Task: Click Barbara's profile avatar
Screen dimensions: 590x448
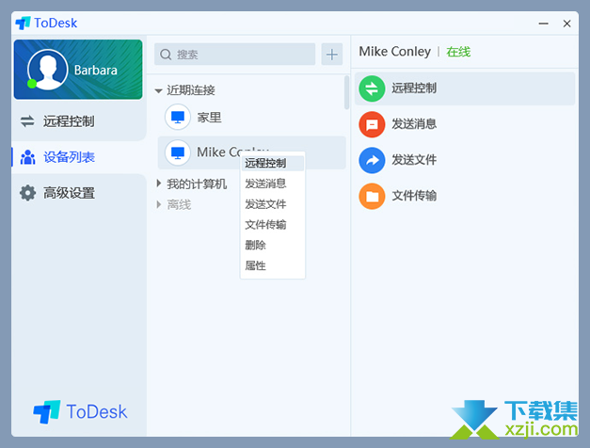Action: point(46,70)
